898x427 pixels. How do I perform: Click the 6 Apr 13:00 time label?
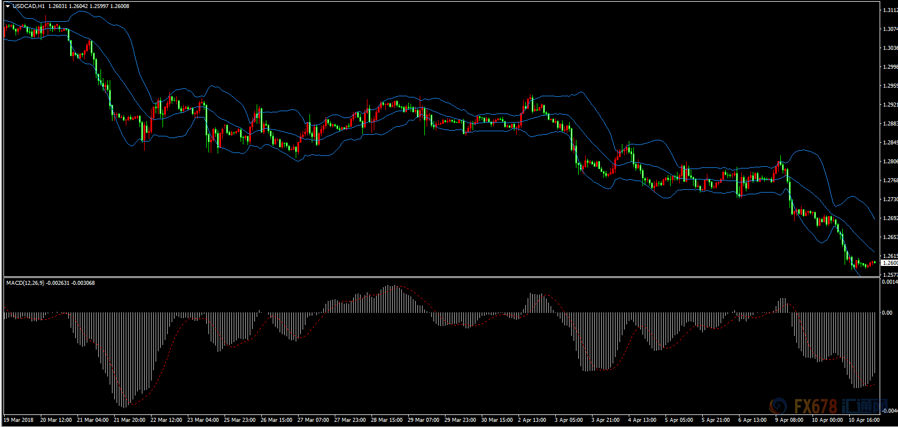[x=753, y=420]
